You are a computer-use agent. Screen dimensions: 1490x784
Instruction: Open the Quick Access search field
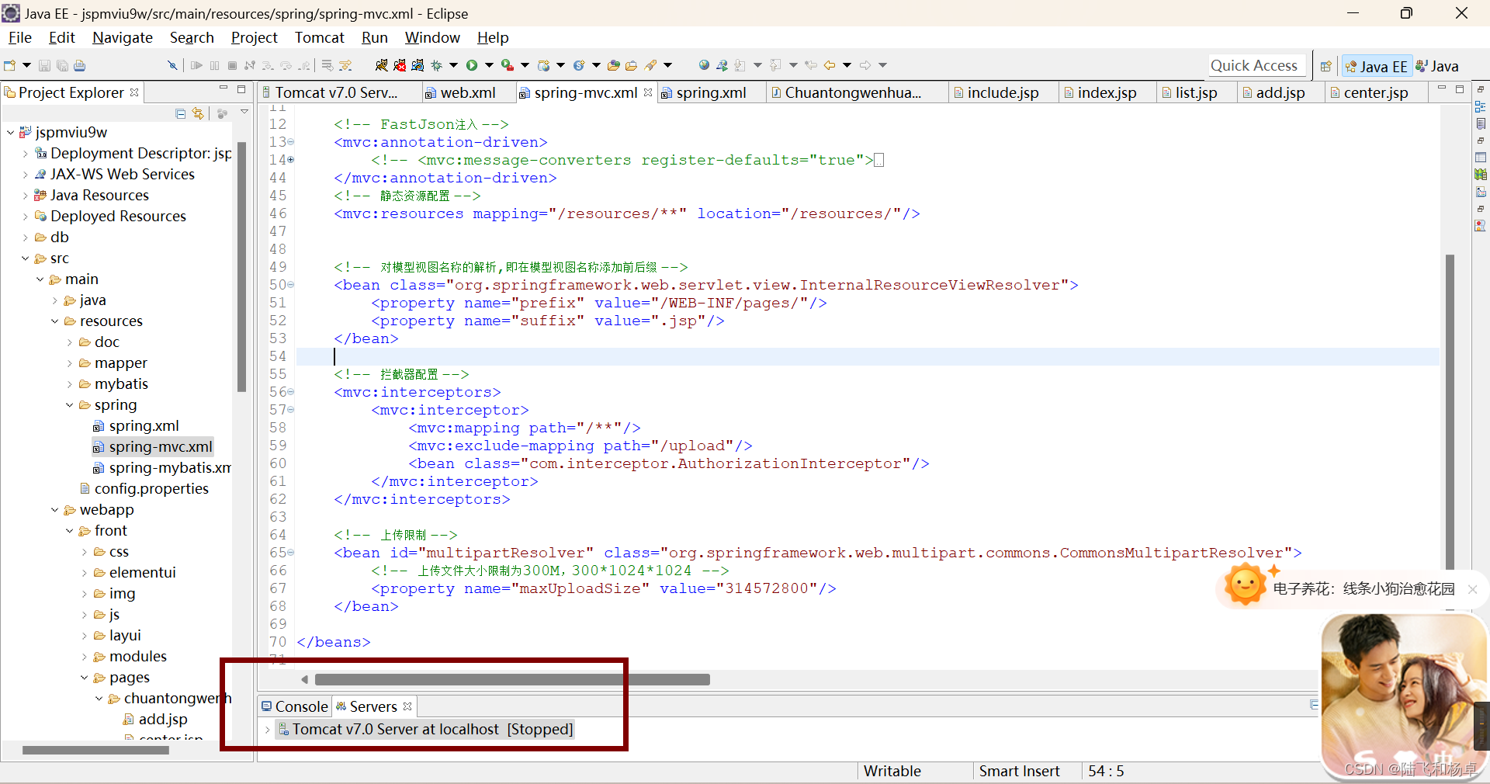(1256, 65)
